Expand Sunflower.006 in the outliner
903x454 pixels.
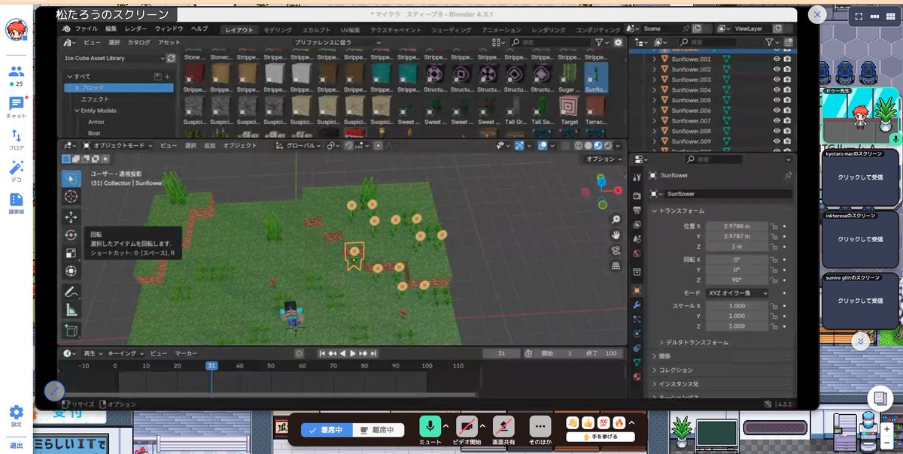655,110
